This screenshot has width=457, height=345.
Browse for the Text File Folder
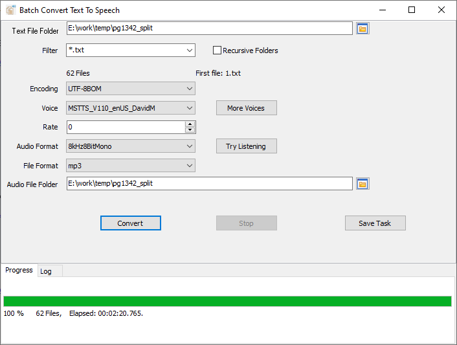click(x=362, y=28)
